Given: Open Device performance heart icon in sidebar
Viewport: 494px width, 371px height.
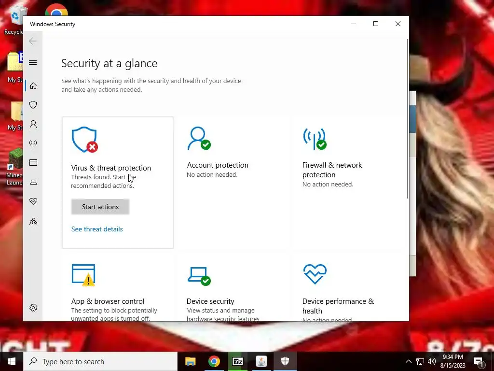Looking at the screenshot, I should pyautogui.click(x=33, y=201).
